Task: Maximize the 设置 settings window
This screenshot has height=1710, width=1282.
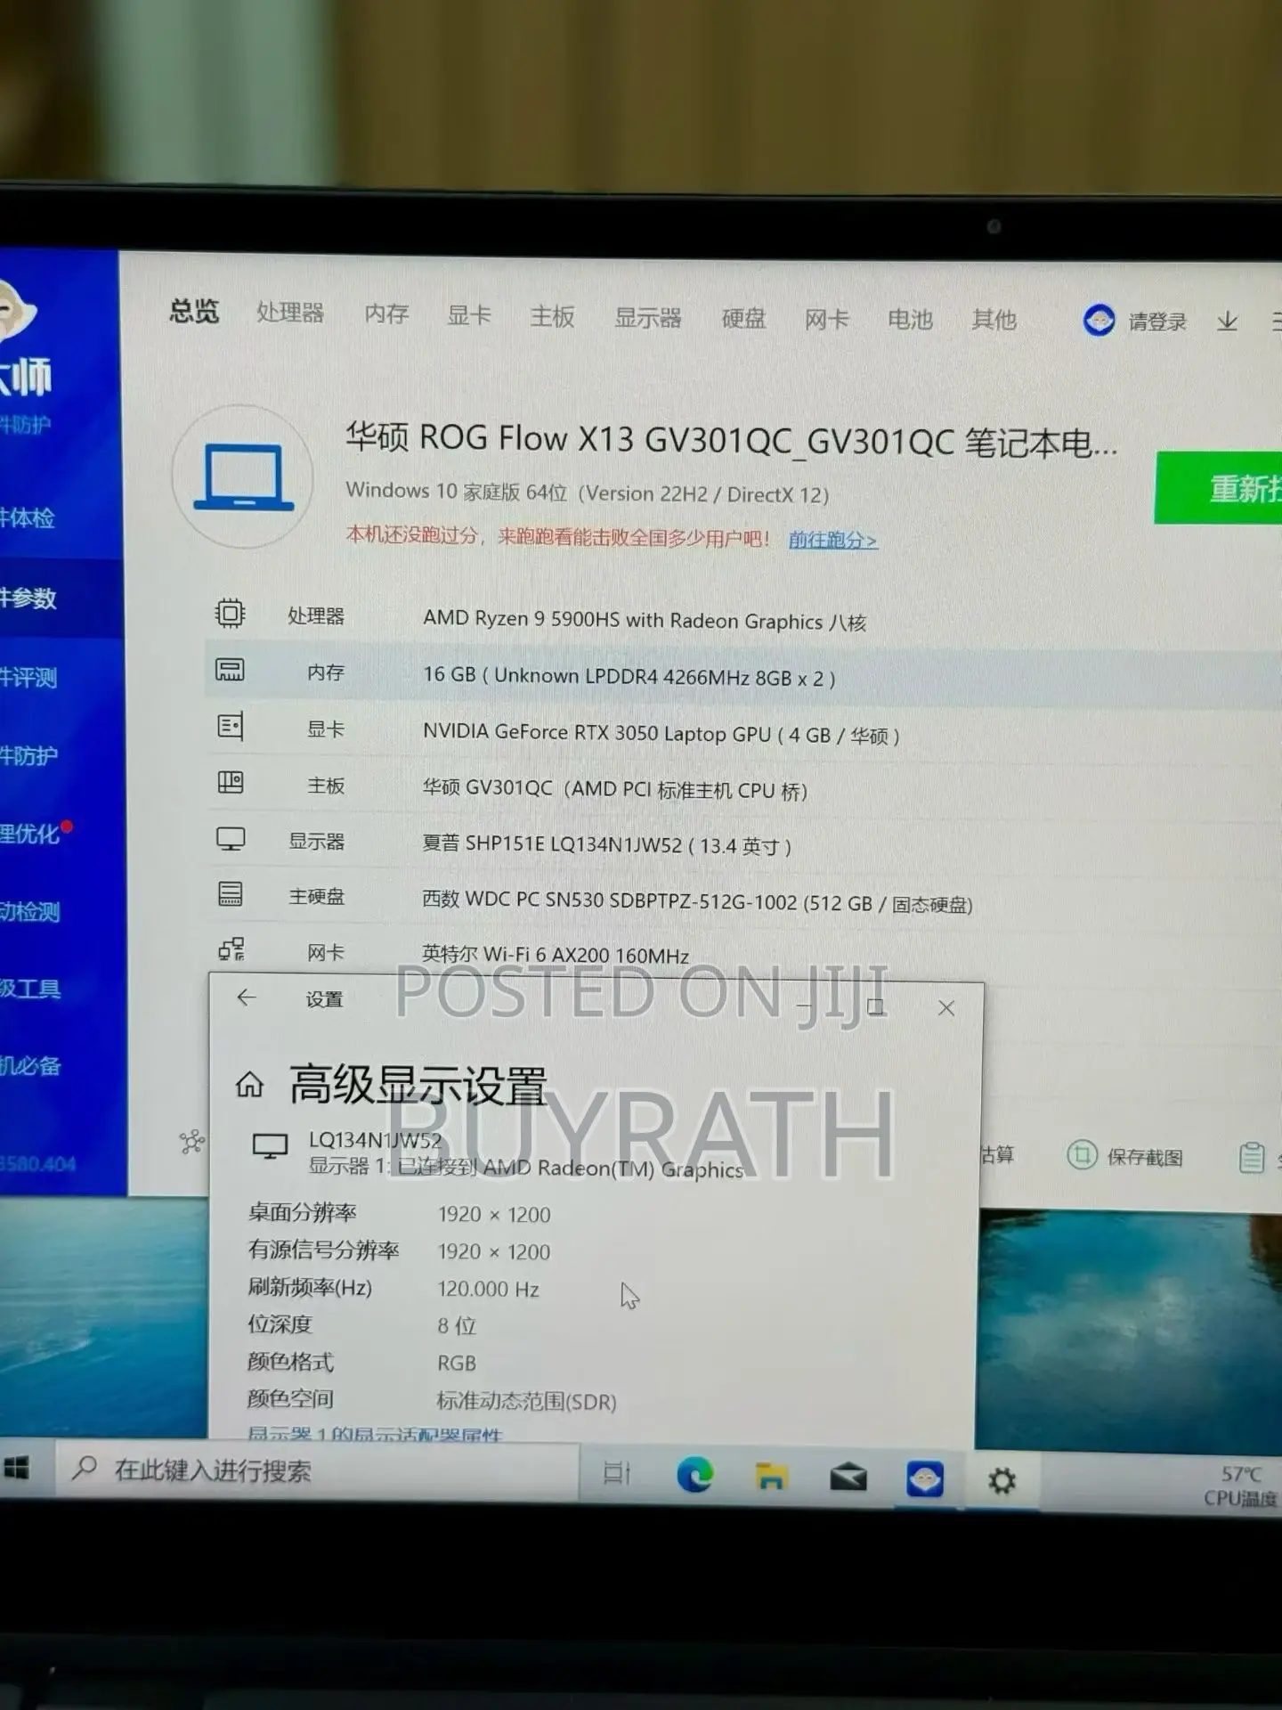Action: click(x=875, y=1006)
